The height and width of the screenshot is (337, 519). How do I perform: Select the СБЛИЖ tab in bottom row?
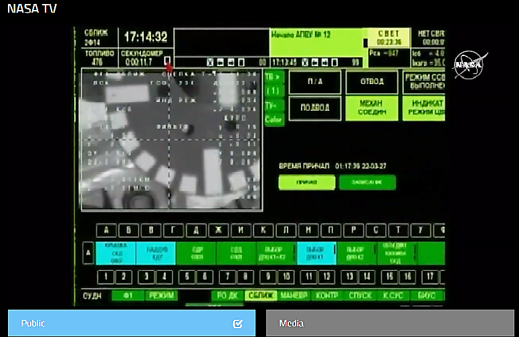click(260, 296)
